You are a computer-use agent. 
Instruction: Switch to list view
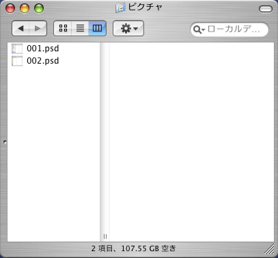80,28
